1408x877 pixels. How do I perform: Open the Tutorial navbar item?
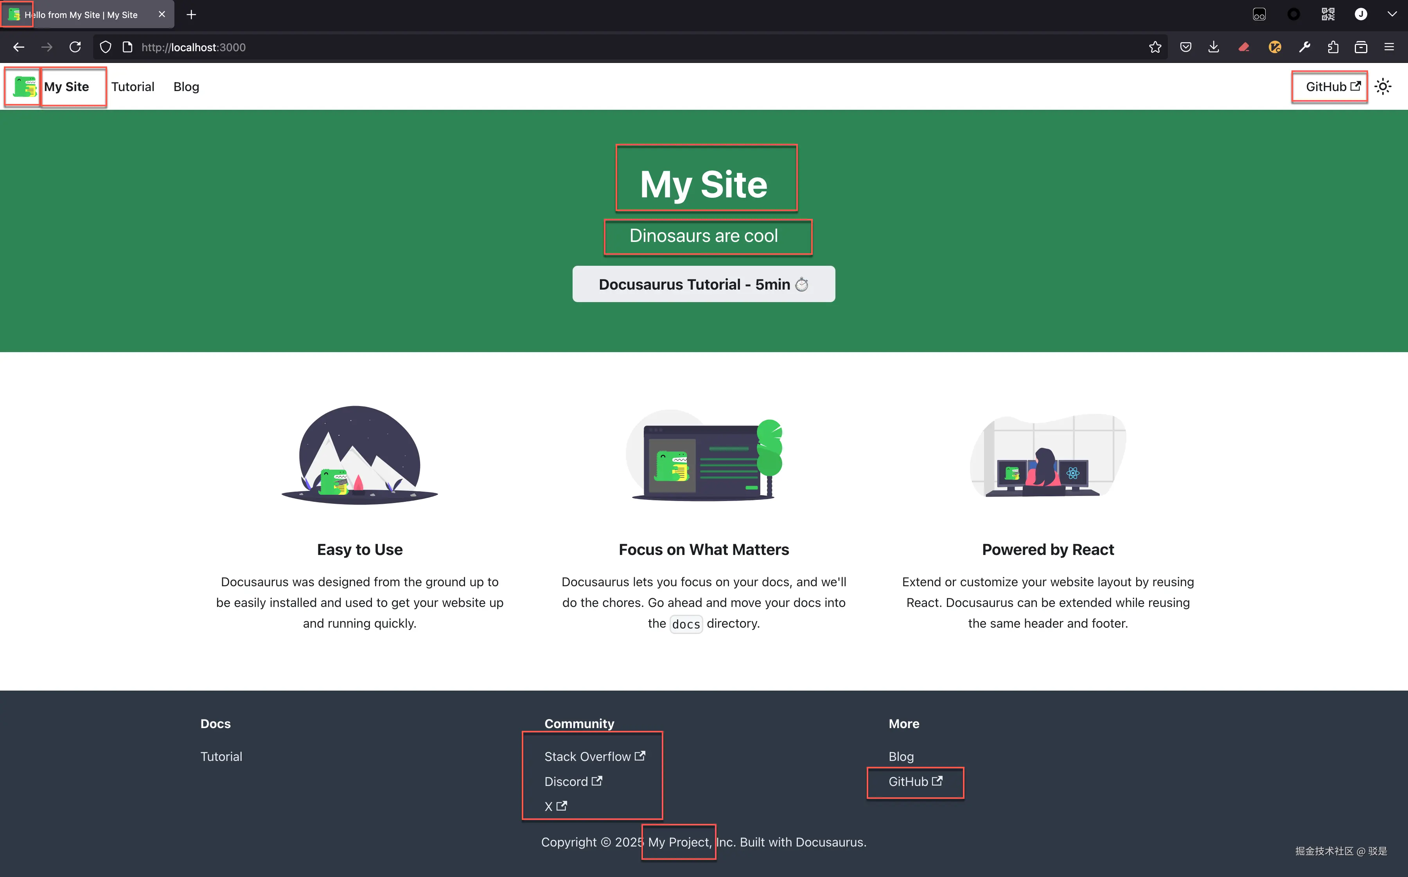point(132,87)
